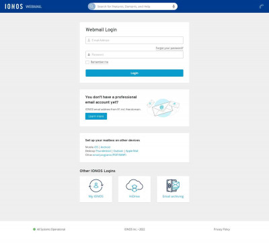Click the IONOS Webmail logo

23,6
